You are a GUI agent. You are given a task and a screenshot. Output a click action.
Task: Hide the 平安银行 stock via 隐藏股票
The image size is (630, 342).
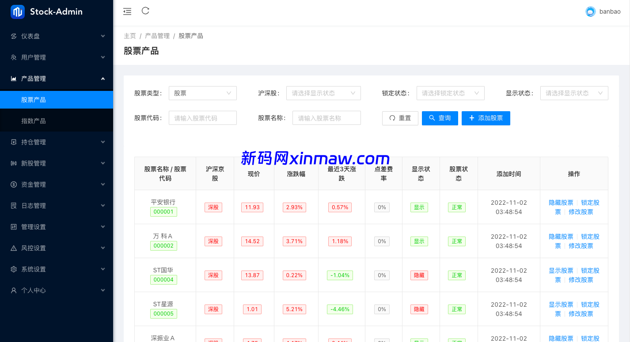561,203
